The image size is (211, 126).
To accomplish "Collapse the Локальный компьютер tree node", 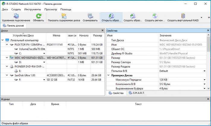I will [x=3, y=40].
